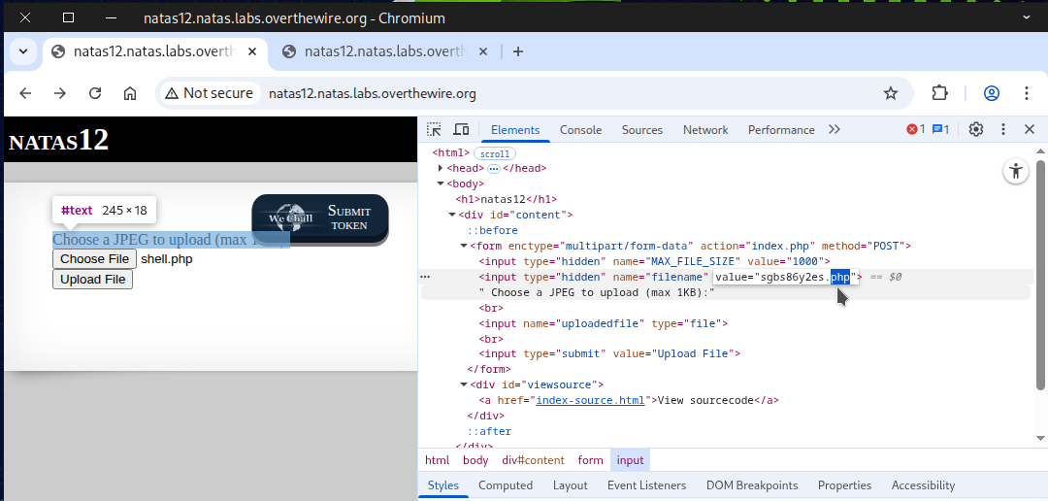Screen dimensions: 1048x501
Task: Open the browser extensions puzzle icon
Action: pos(939,93)
